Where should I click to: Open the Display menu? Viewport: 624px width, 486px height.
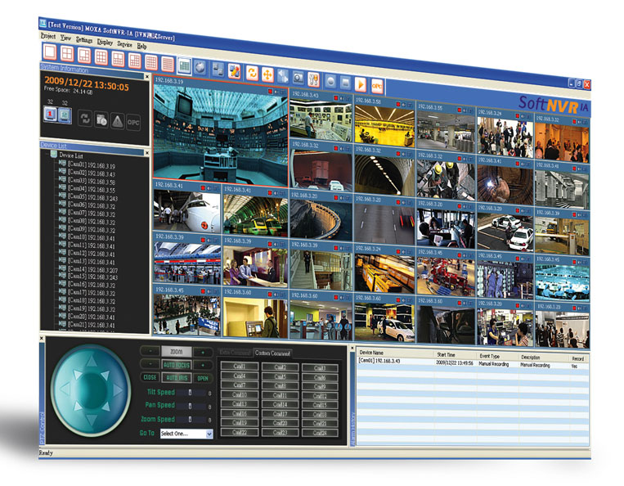(105, 42)
